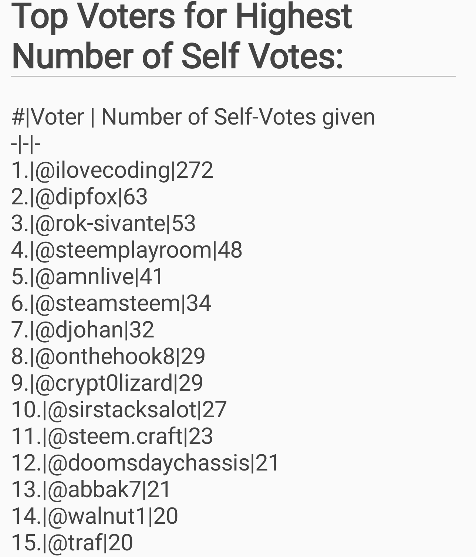Click the @crypt0lizard voter mention
The image size is (476, 557).
(104, 383)
